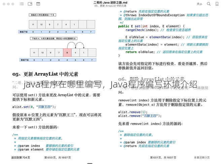The height and width of the screenshot is (164, 221).
Task: Click the label 下标为 4、5 的元素往后挪
Action: point(53,38)
